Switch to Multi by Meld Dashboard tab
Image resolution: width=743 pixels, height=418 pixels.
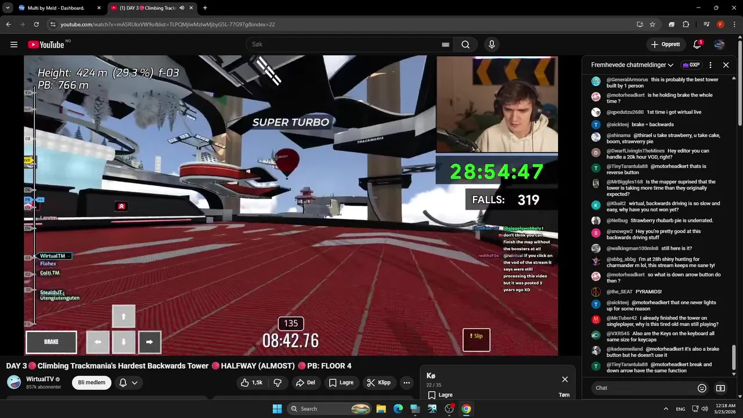tap(56, 8)
